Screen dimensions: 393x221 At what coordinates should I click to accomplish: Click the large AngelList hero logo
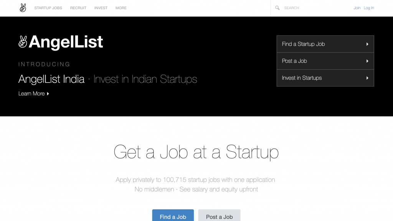[61, 42]
